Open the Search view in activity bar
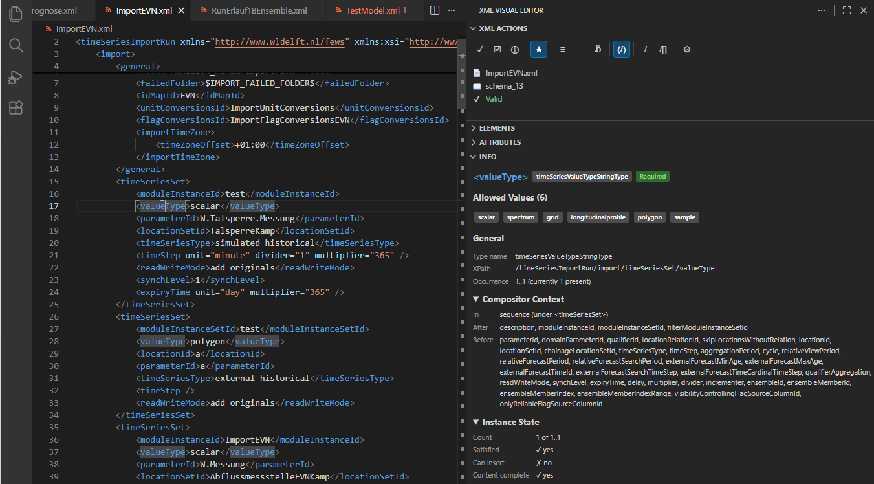874x484 pixels. (x=16, y=45)
